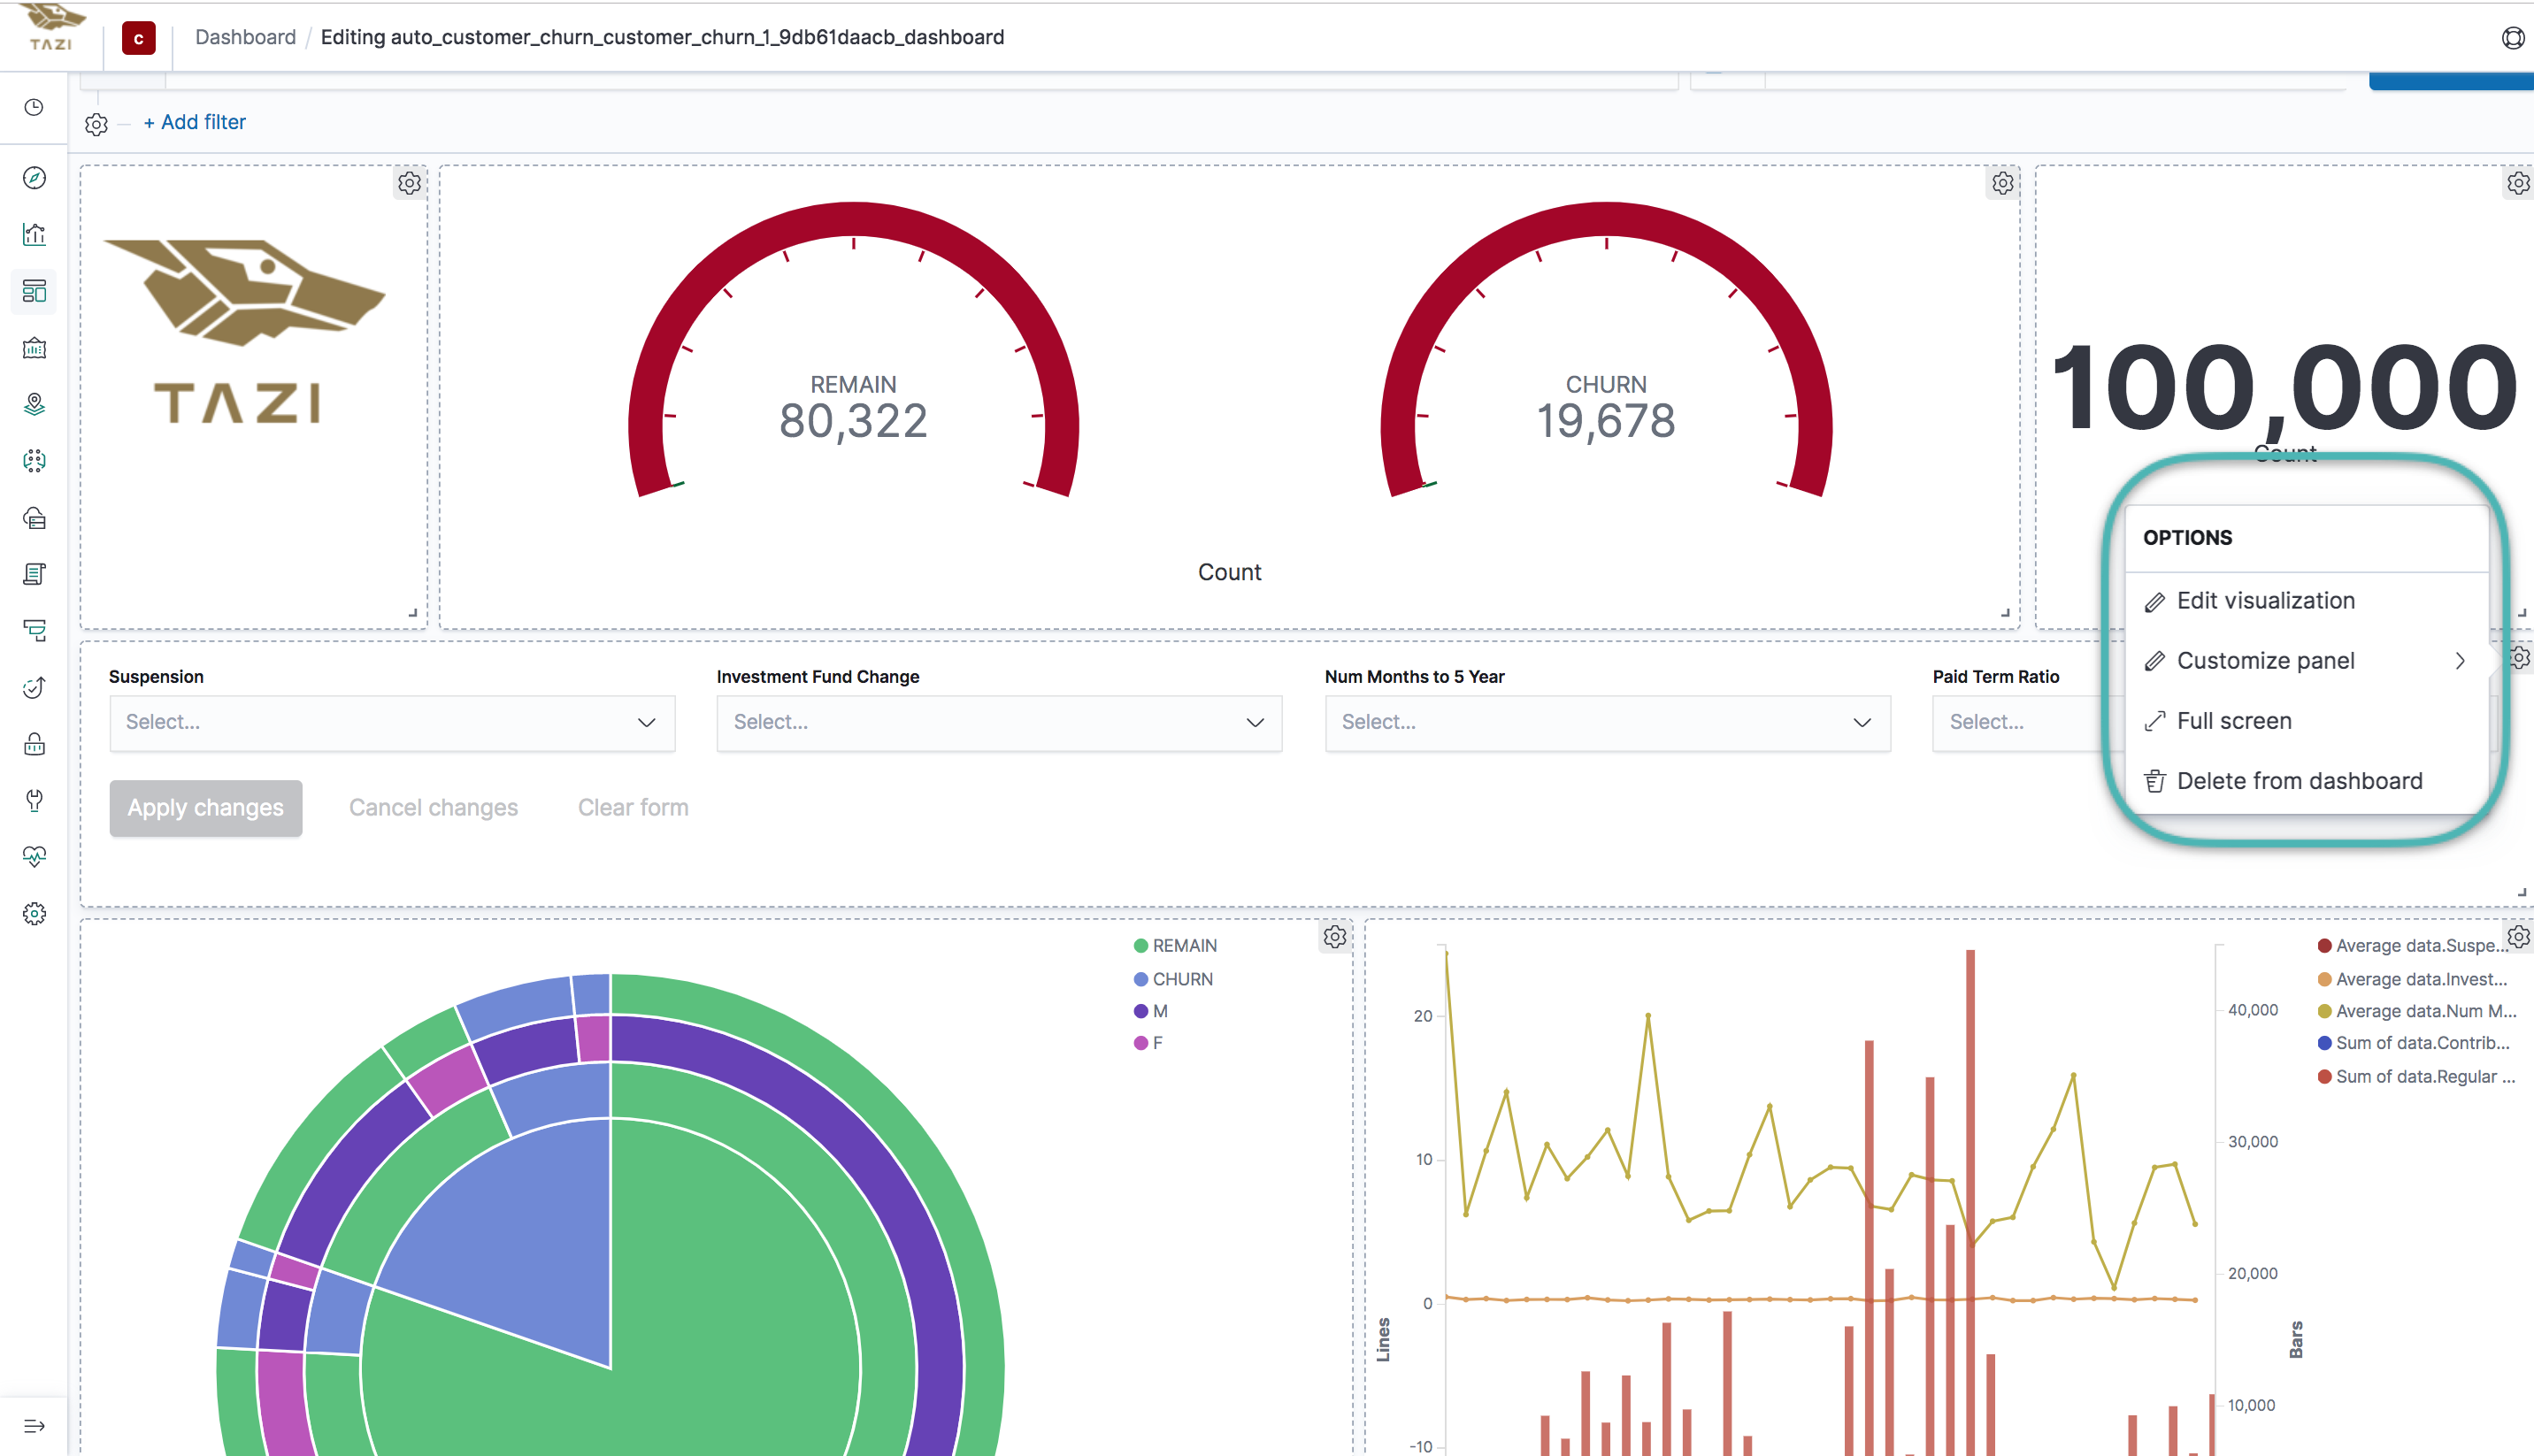
Task: Open the Logs sidebar icon
Action: tap(34, 574)
